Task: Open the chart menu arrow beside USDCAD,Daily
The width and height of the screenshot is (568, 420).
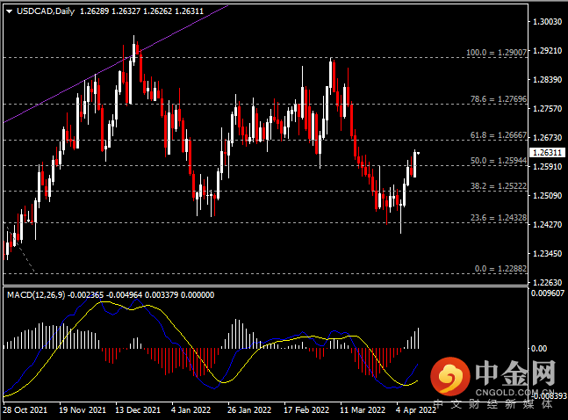Action: [10, 11]
